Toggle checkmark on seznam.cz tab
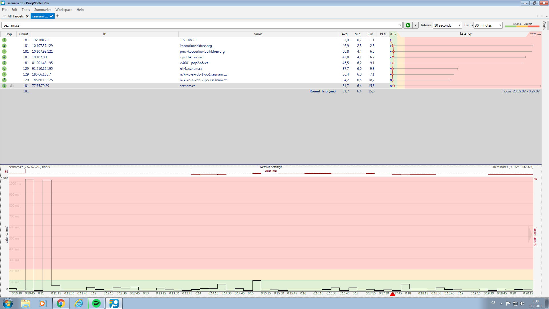 pyautogui.click(x=51, y=16)
